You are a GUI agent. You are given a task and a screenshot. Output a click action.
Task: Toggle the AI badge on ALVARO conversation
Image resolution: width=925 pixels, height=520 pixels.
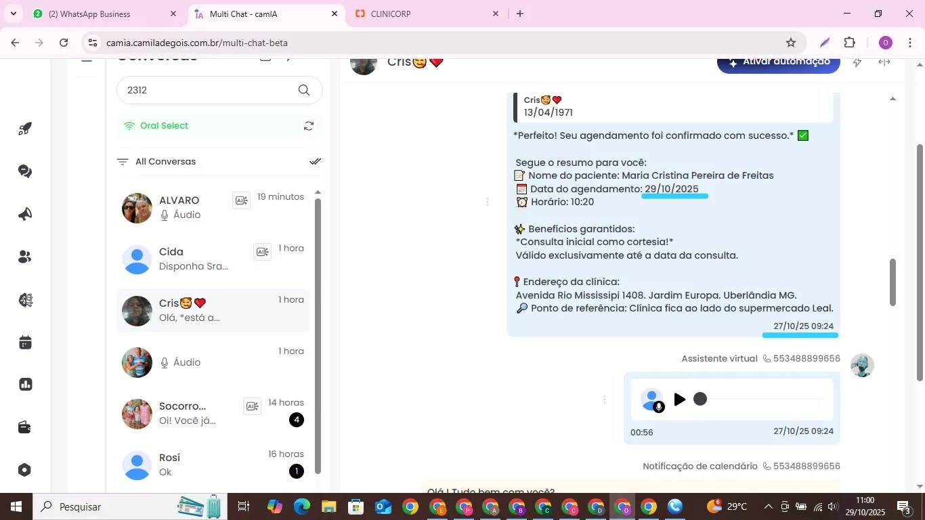point(241,200)
